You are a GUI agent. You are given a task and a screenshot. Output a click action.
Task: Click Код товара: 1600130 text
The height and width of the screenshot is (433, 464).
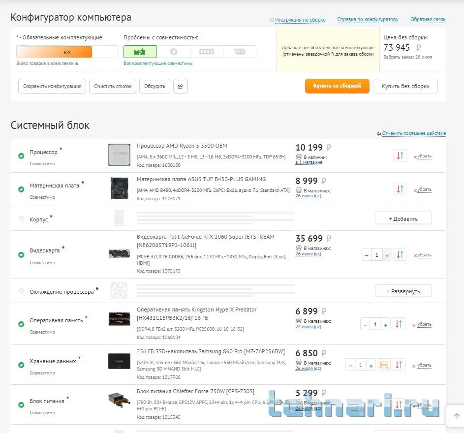tap(158, 165)
